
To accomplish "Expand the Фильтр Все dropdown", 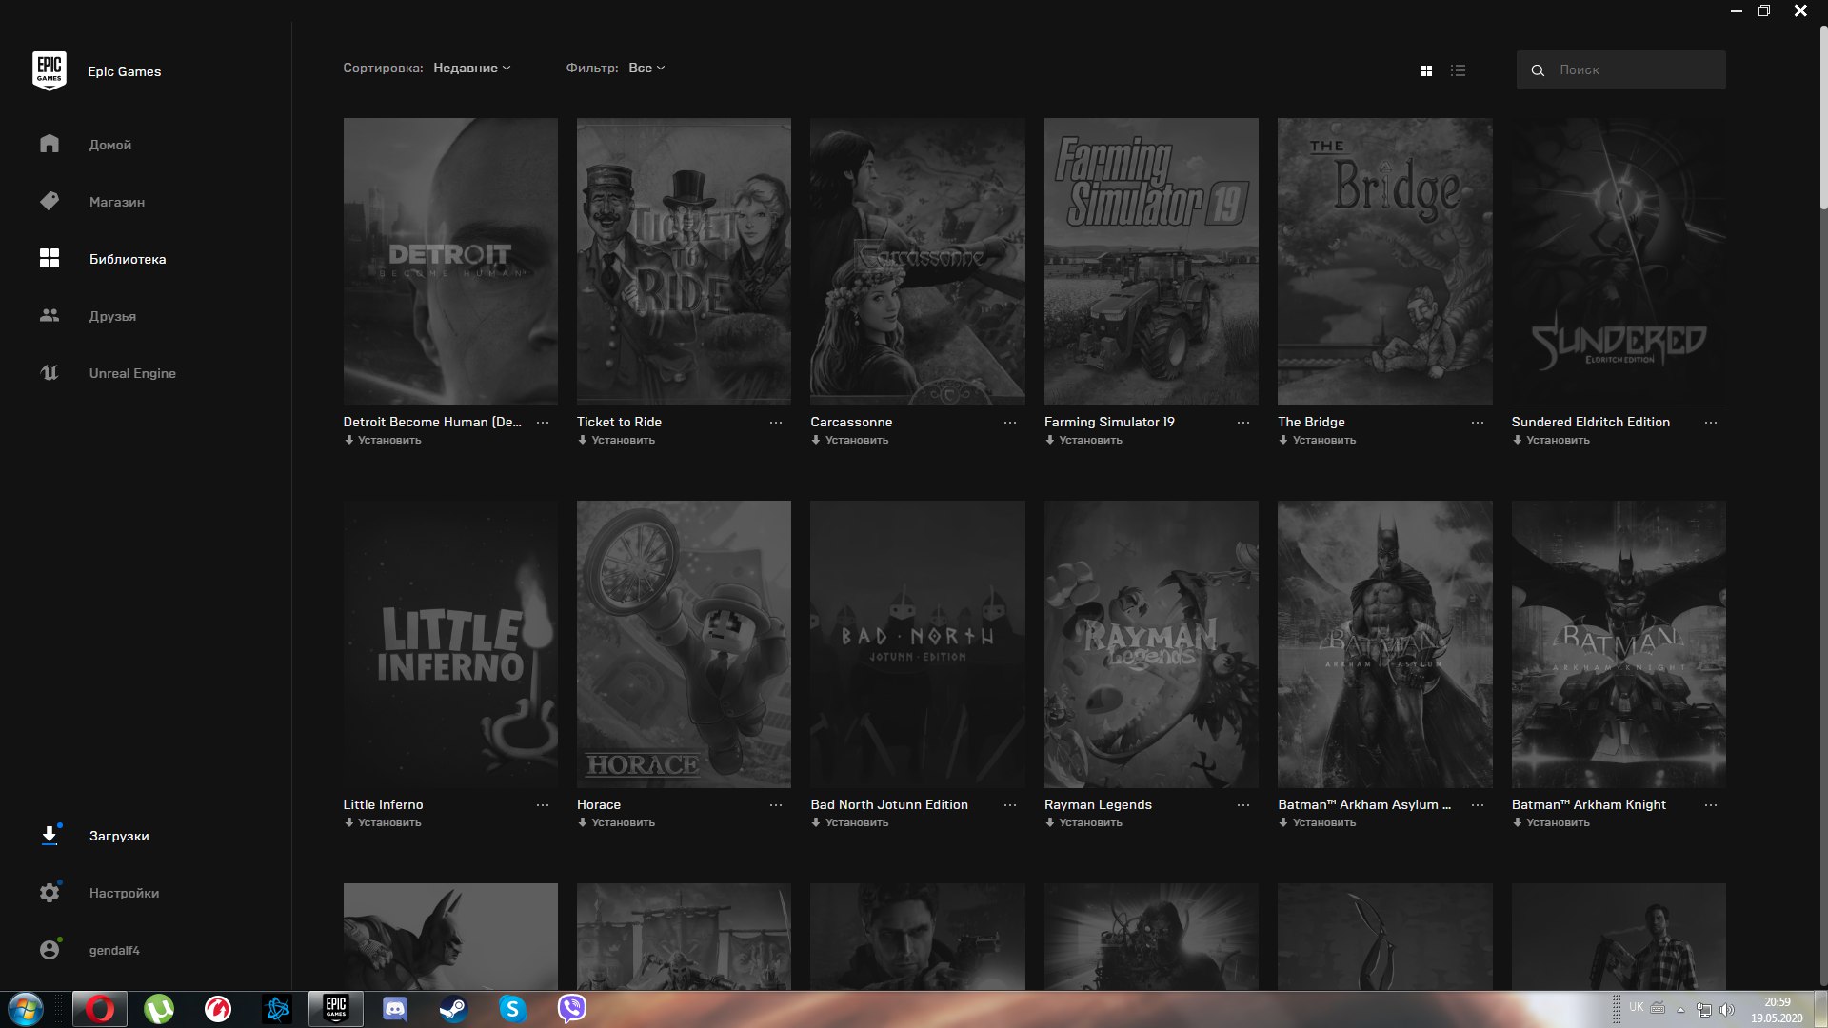I will tap(646, 69).
